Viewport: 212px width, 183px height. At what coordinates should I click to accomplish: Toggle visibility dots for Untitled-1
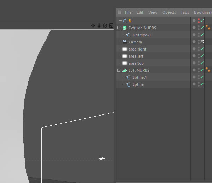199,35
